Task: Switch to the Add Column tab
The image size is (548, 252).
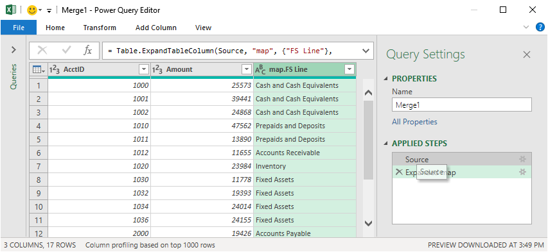Action: (156, 28)
